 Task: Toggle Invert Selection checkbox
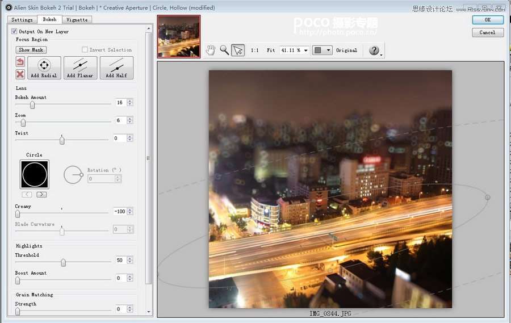point(85,49)
